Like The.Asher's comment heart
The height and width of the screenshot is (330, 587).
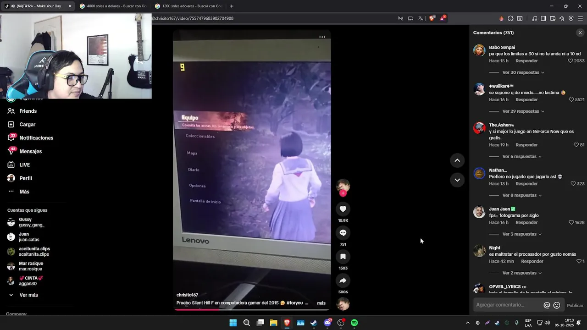[x=576, y=145]
